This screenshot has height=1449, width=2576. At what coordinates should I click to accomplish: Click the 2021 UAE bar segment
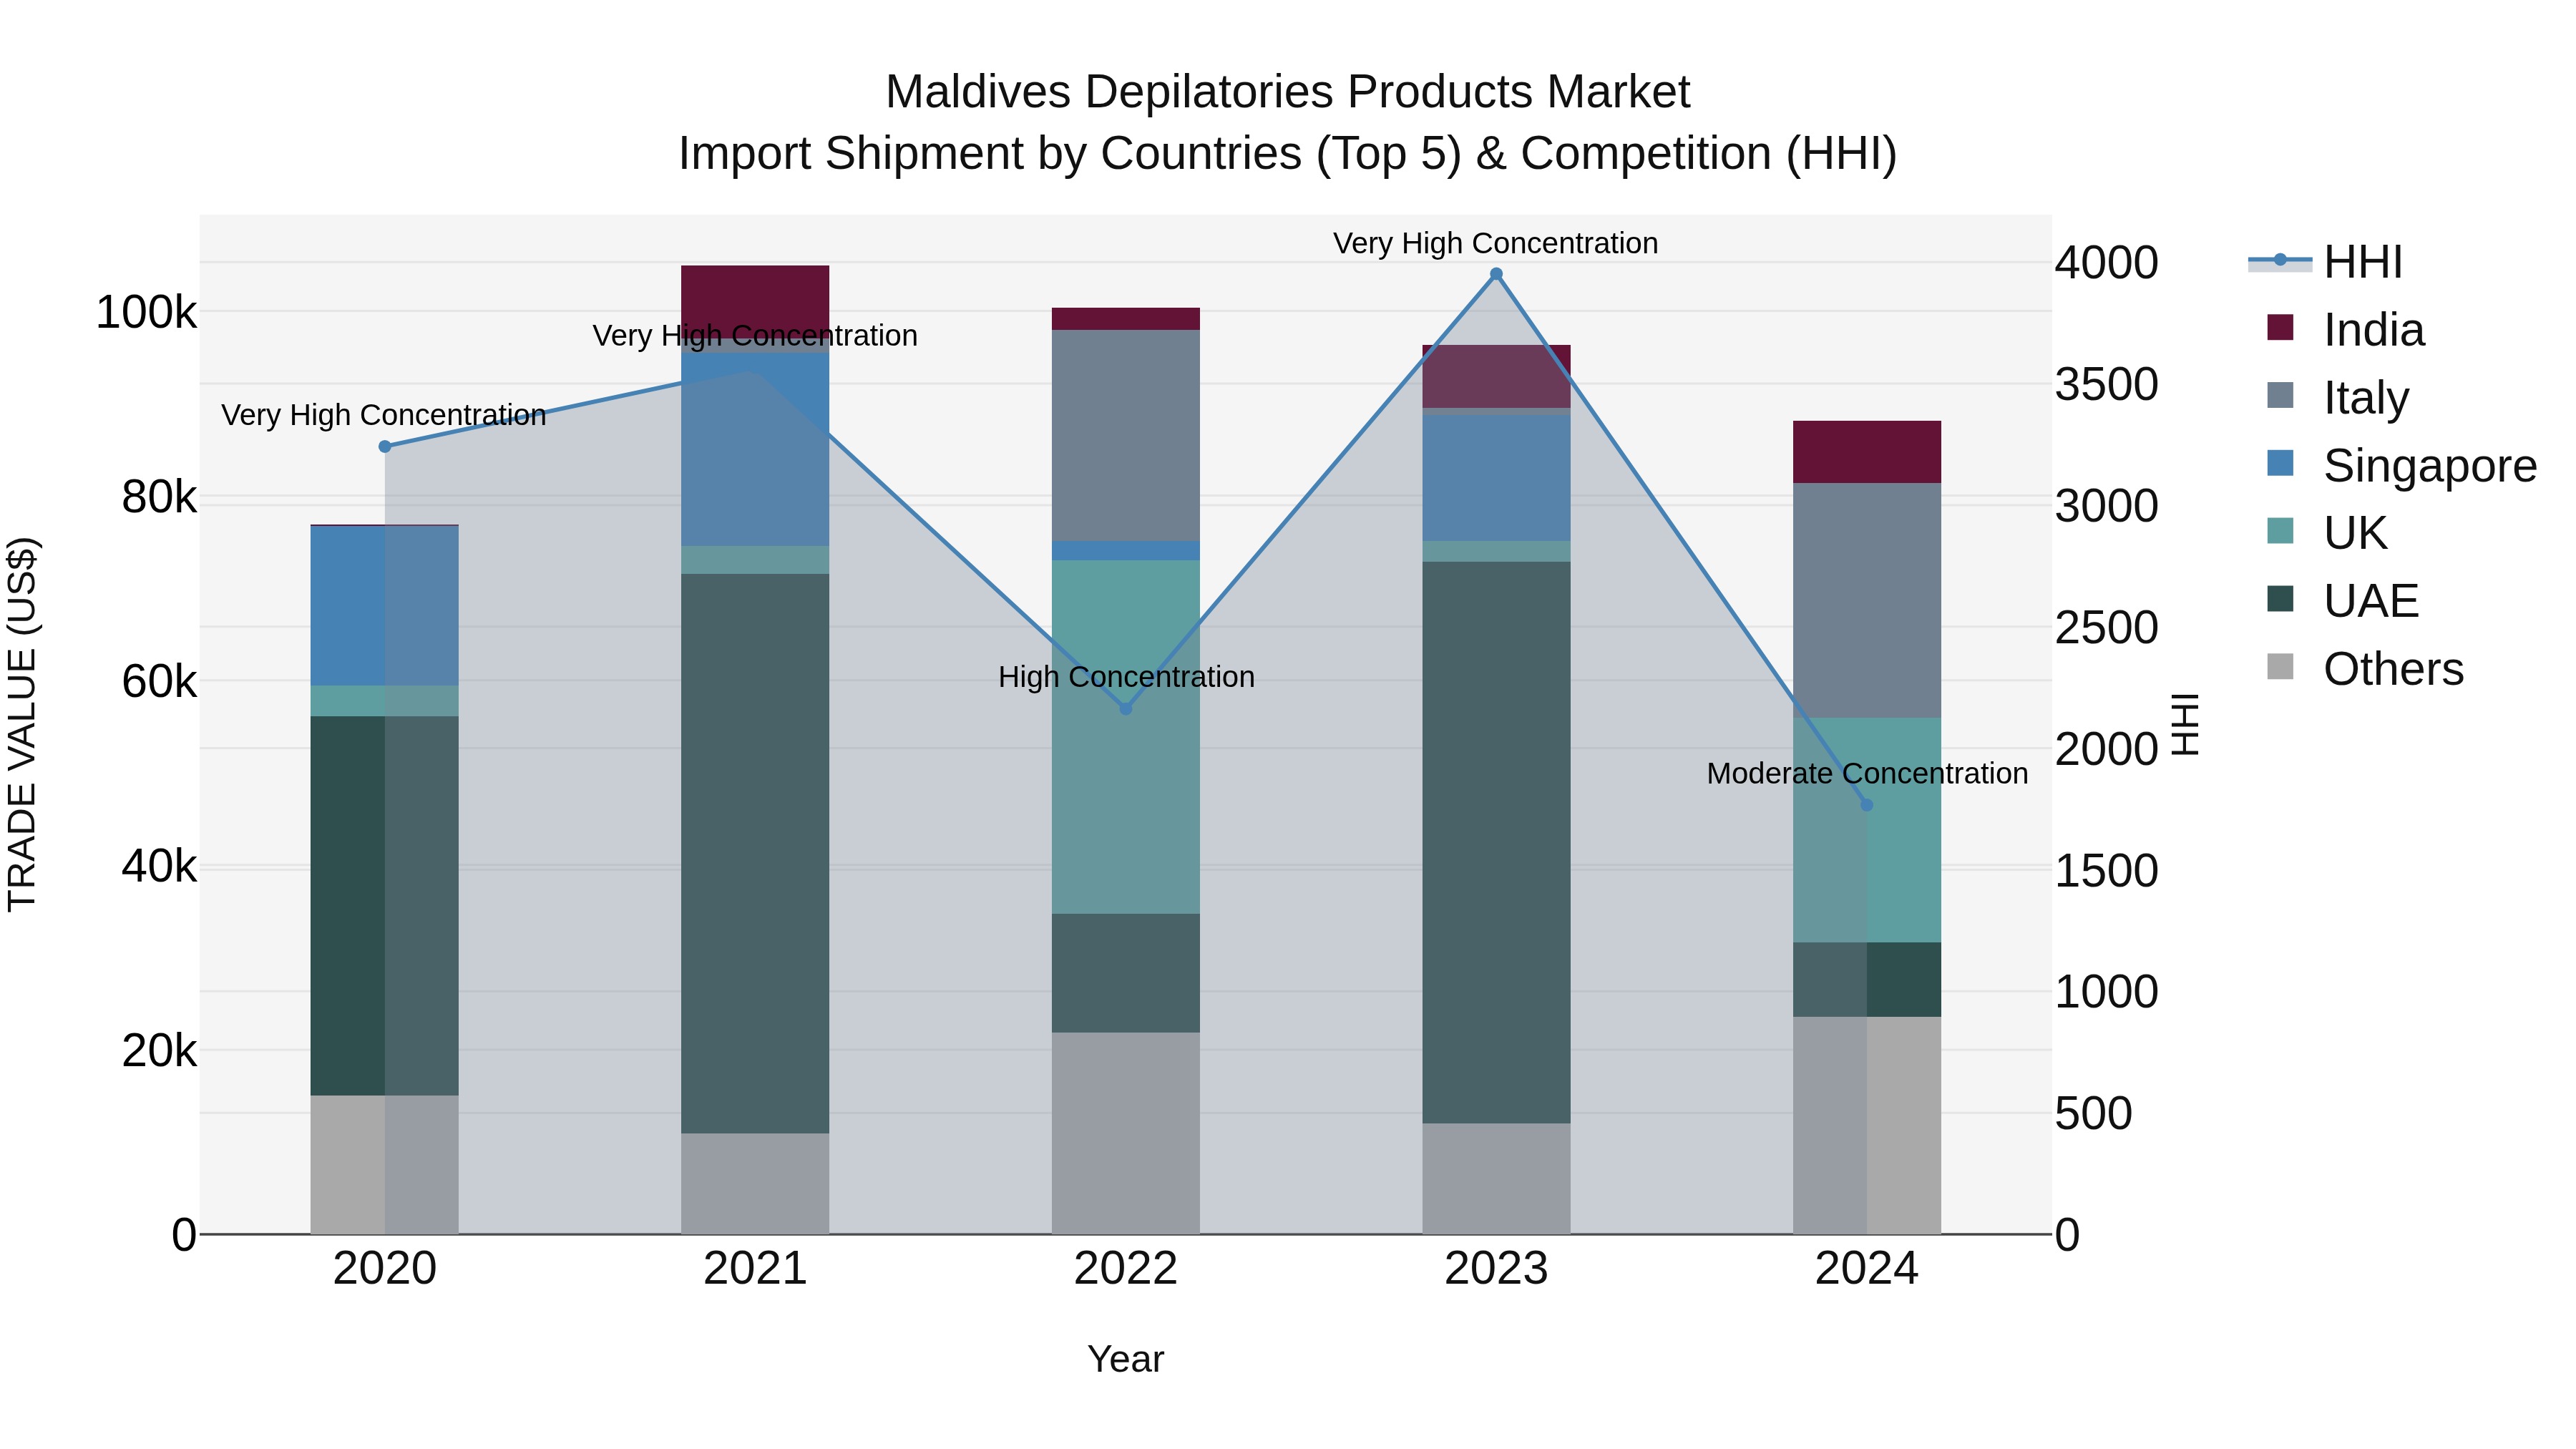point(755,853)
